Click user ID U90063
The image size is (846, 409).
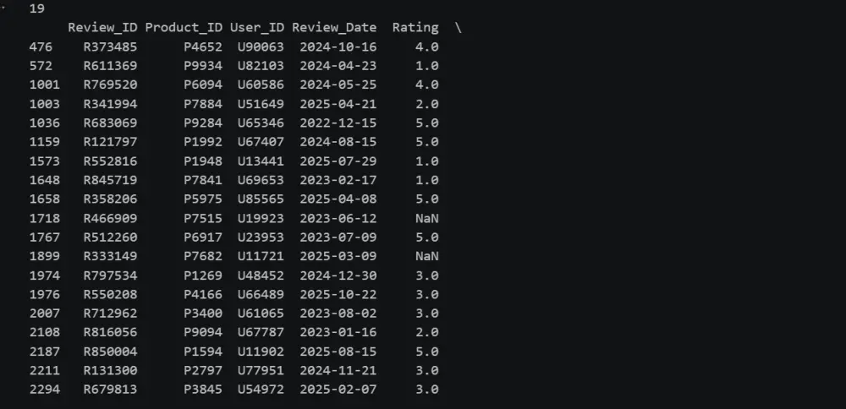[261, 46]
